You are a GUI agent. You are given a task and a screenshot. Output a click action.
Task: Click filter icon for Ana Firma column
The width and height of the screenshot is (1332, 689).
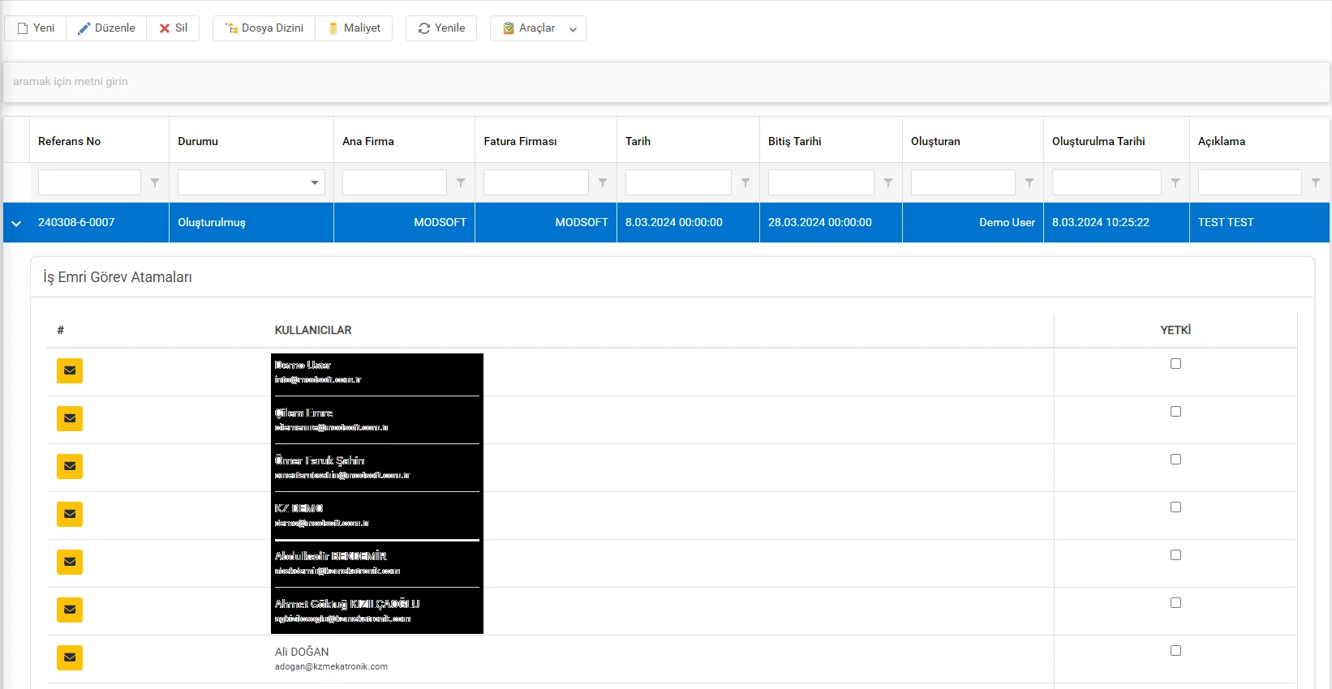click(461, 183)
